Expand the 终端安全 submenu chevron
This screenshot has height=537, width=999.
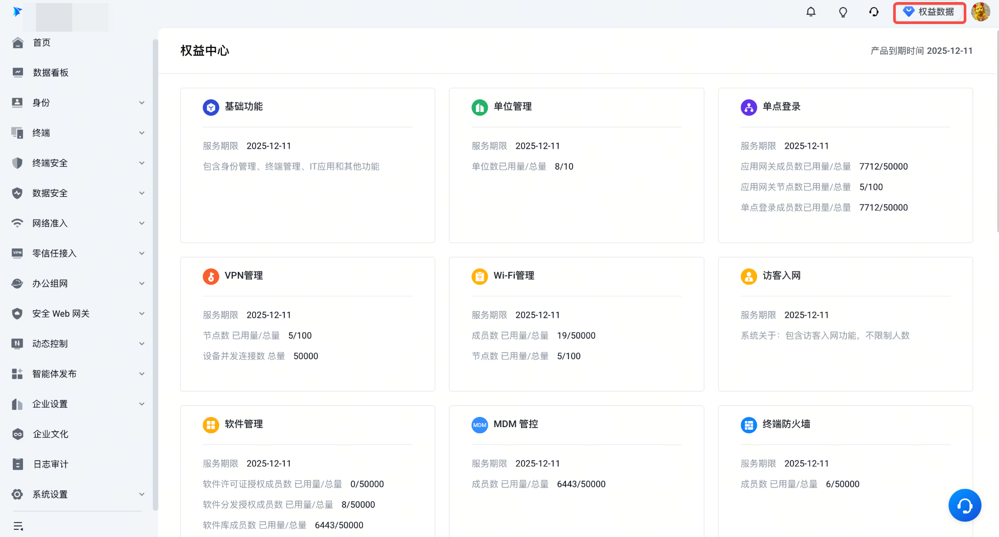point(142,163)
